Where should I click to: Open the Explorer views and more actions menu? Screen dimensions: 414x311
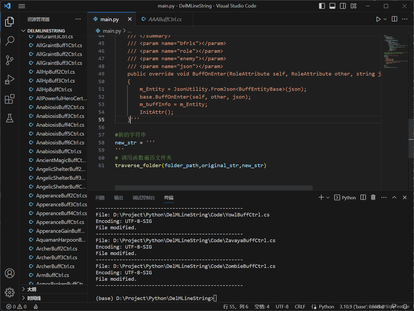tap(78, 19)
